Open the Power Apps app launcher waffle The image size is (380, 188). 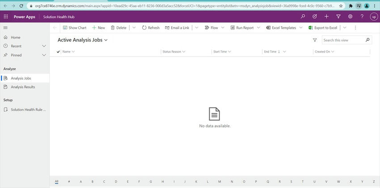coord(6,16)
